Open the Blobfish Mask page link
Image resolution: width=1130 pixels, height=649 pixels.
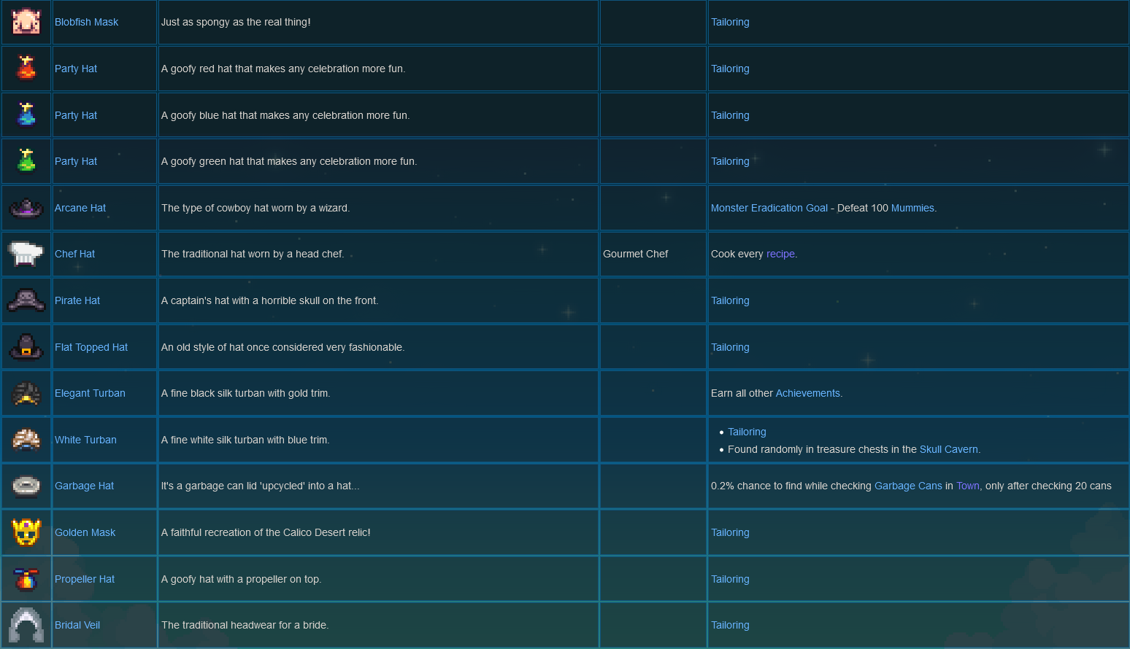pos(86,23)
